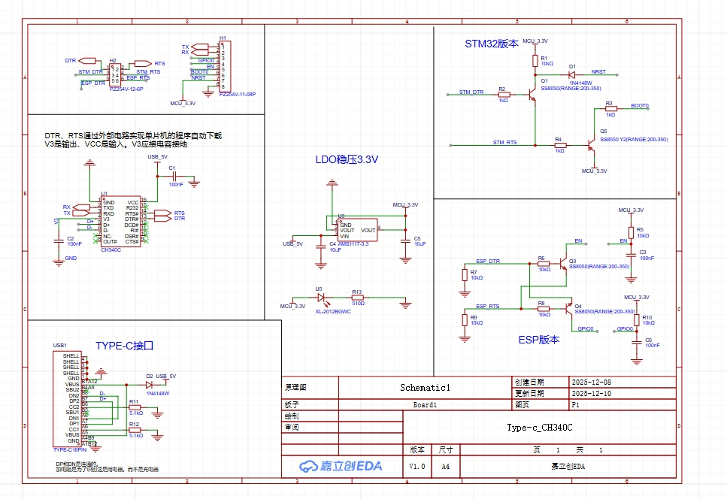Select the CH340C chip U1 symbol

pyautogui.click(x=120, y=222)
